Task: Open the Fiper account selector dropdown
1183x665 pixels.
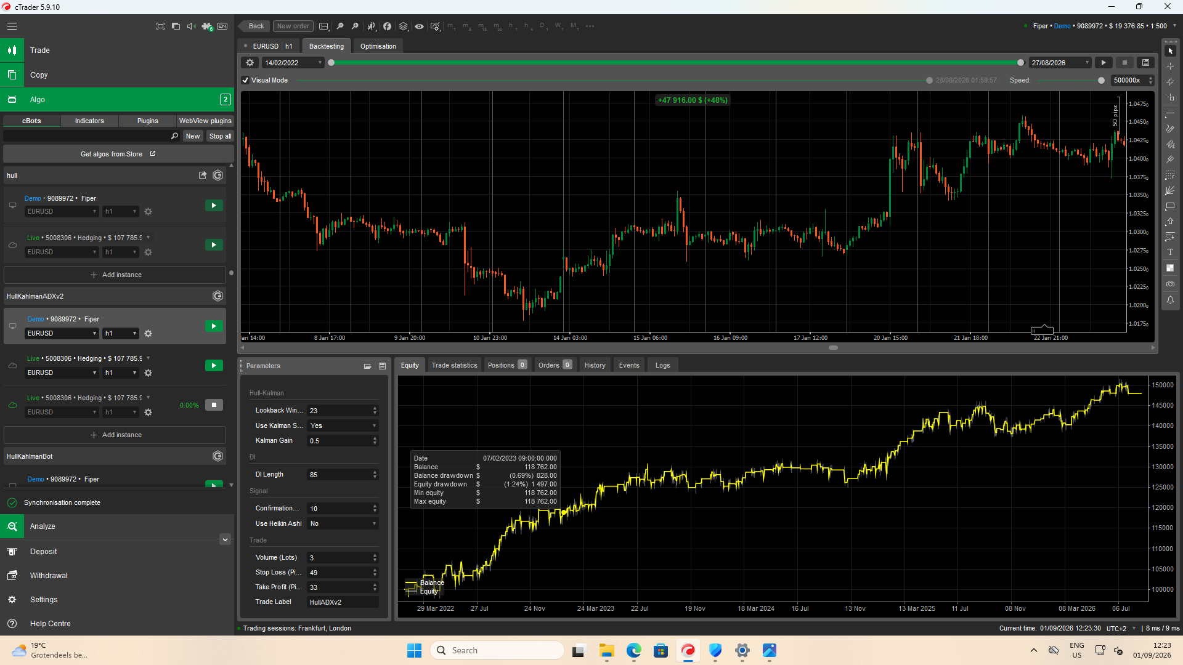Action: 1174,26
